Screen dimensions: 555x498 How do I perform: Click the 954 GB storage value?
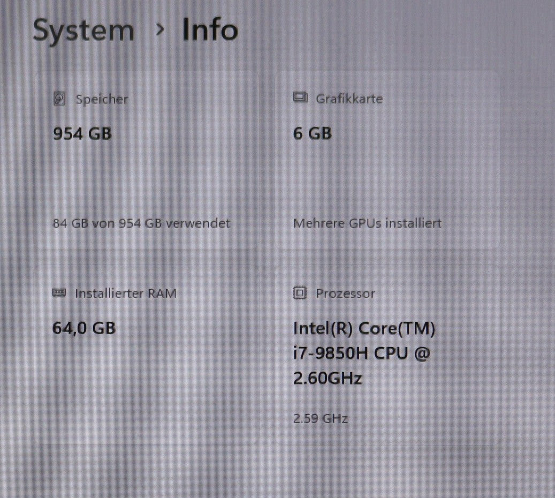tap(82, 133)
